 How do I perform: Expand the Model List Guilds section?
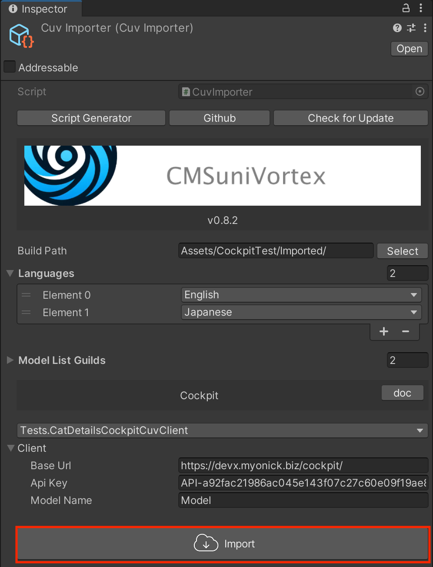[10, 360]
